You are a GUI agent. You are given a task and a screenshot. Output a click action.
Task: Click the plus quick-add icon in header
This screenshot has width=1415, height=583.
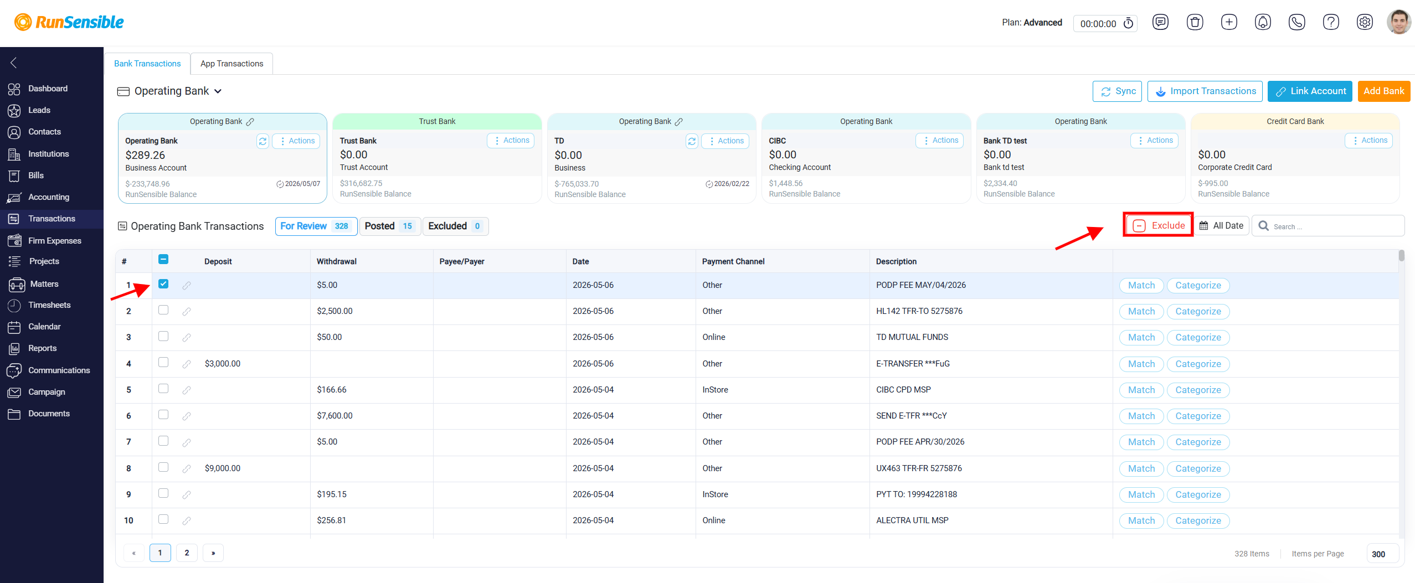[1229, 22]
